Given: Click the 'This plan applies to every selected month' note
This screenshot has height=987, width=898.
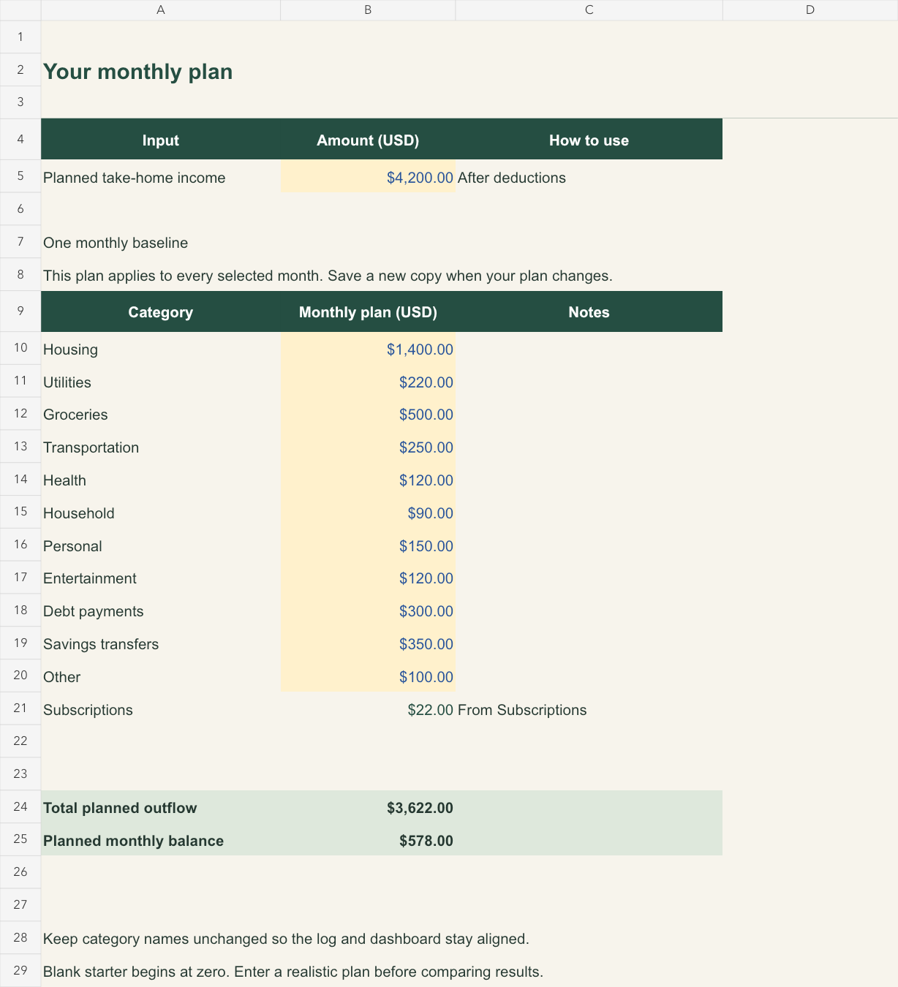Looking at the screenshot, I should pyautogui.click(x=328, y=276).
